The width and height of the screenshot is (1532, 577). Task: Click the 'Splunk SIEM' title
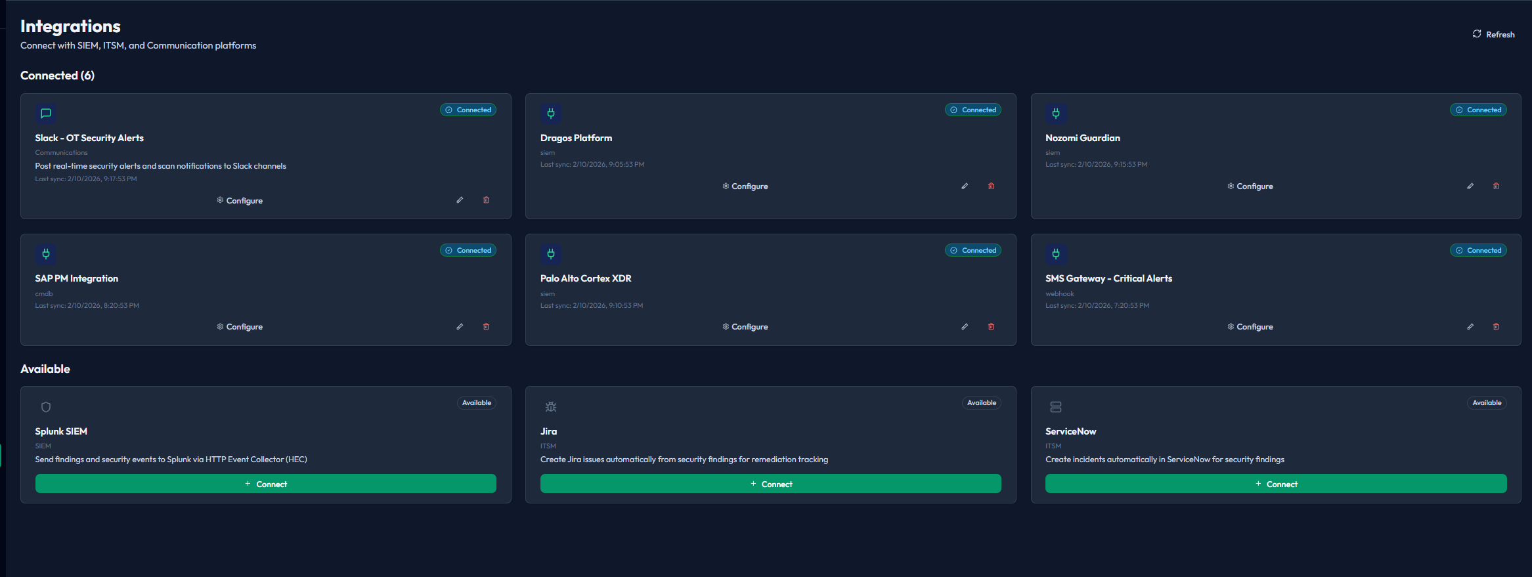(61, 431)
